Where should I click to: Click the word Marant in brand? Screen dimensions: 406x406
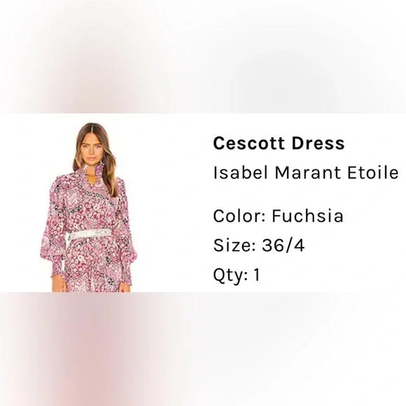click(x=307, y=172)
